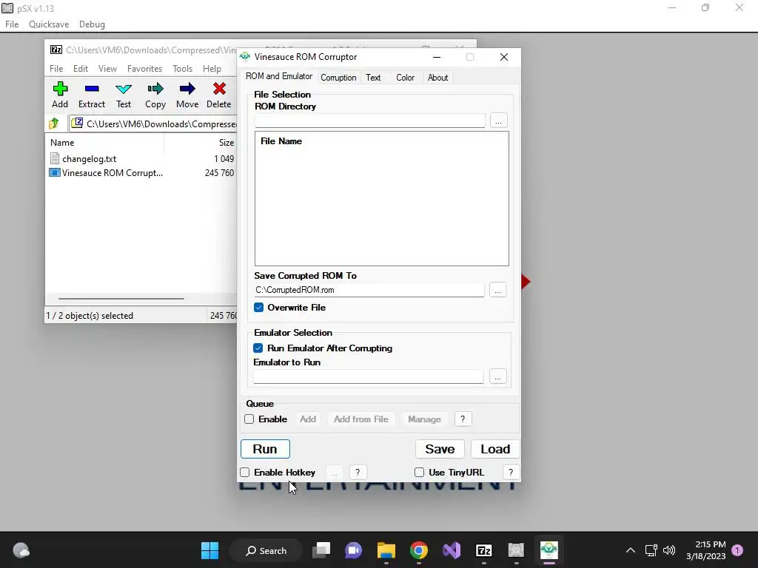Open volume control tray icon
The width and height of the screenshot is (758, 568).
669,550
